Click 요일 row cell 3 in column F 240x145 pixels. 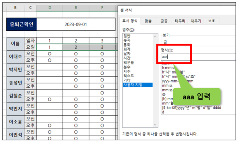point(102,47)
